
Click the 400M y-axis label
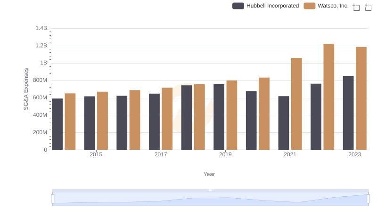[40, 115]
